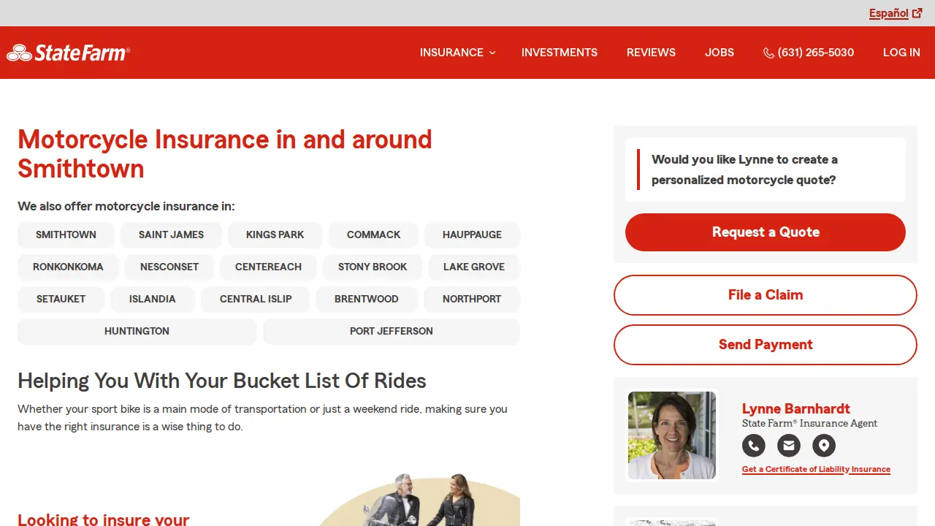Viewport: 935px width, 526px height.
Task: Select the Central Islip location chip
Action: [256, 299]
